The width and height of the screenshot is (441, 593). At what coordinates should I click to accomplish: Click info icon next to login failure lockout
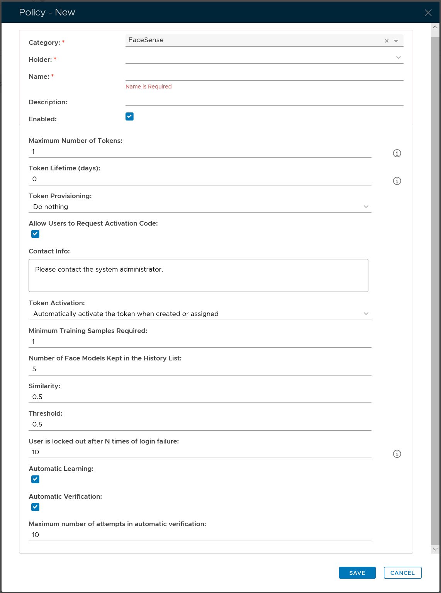click(x=397, y=454)
